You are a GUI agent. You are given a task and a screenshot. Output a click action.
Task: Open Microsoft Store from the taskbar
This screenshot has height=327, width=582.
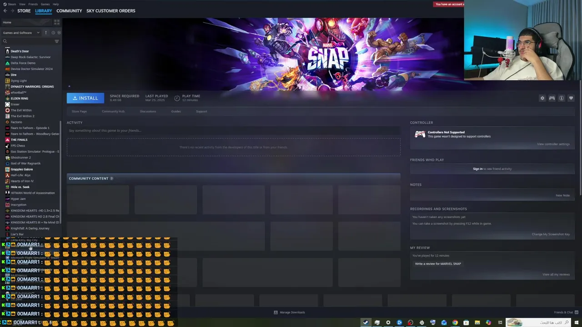(466, 322)
